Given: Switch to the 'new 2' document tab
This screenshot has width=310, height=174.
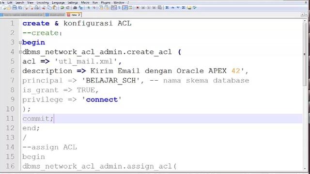Looking at the screenshot, I should (74, 15).
